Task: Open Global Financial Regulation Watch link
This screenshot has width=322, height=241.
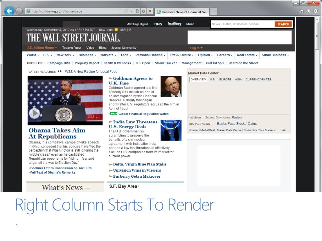Action: 143,114
